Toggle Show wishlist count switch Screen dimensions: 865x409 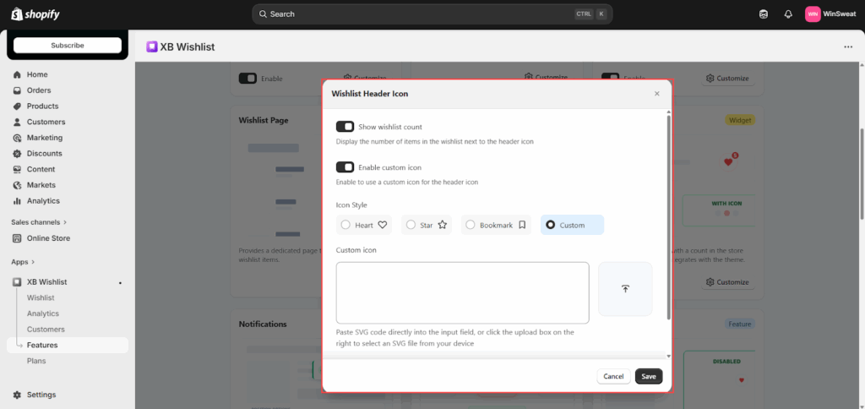(x=345, y=127)
